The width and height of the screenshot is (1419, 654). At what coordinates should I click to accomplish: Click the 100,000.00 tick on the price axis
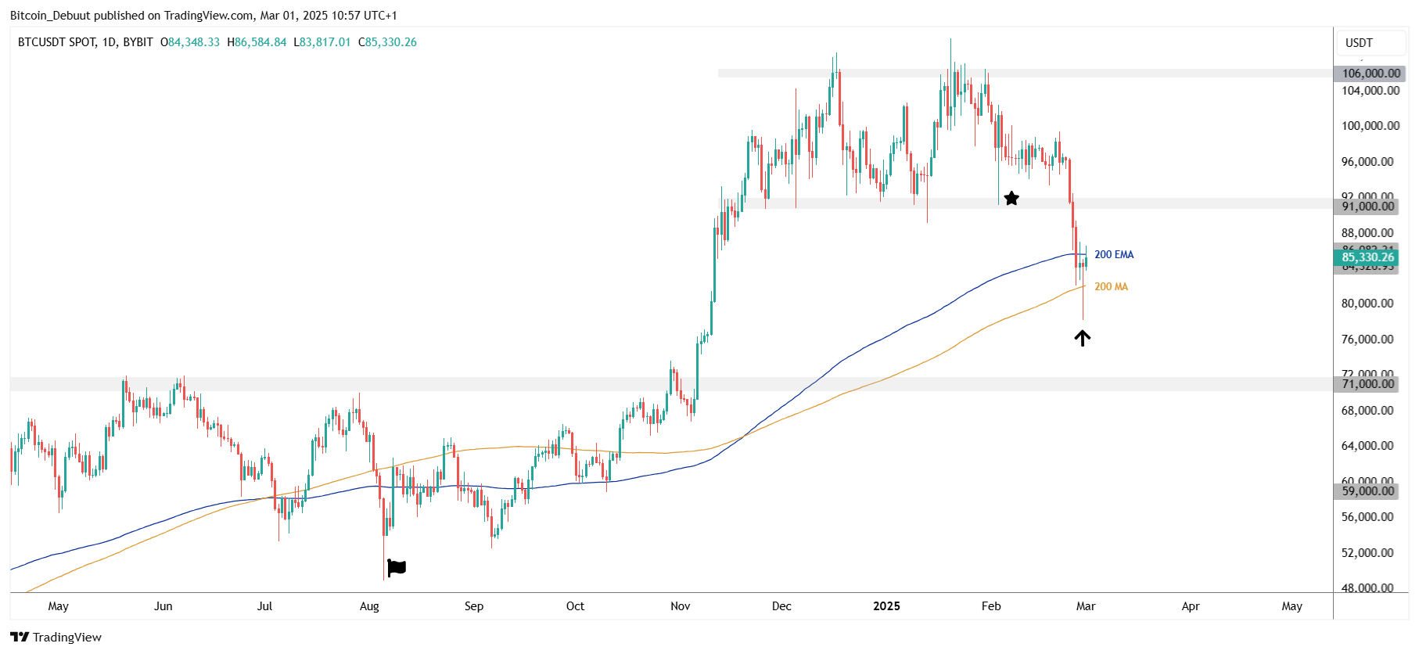point(1371,126)
